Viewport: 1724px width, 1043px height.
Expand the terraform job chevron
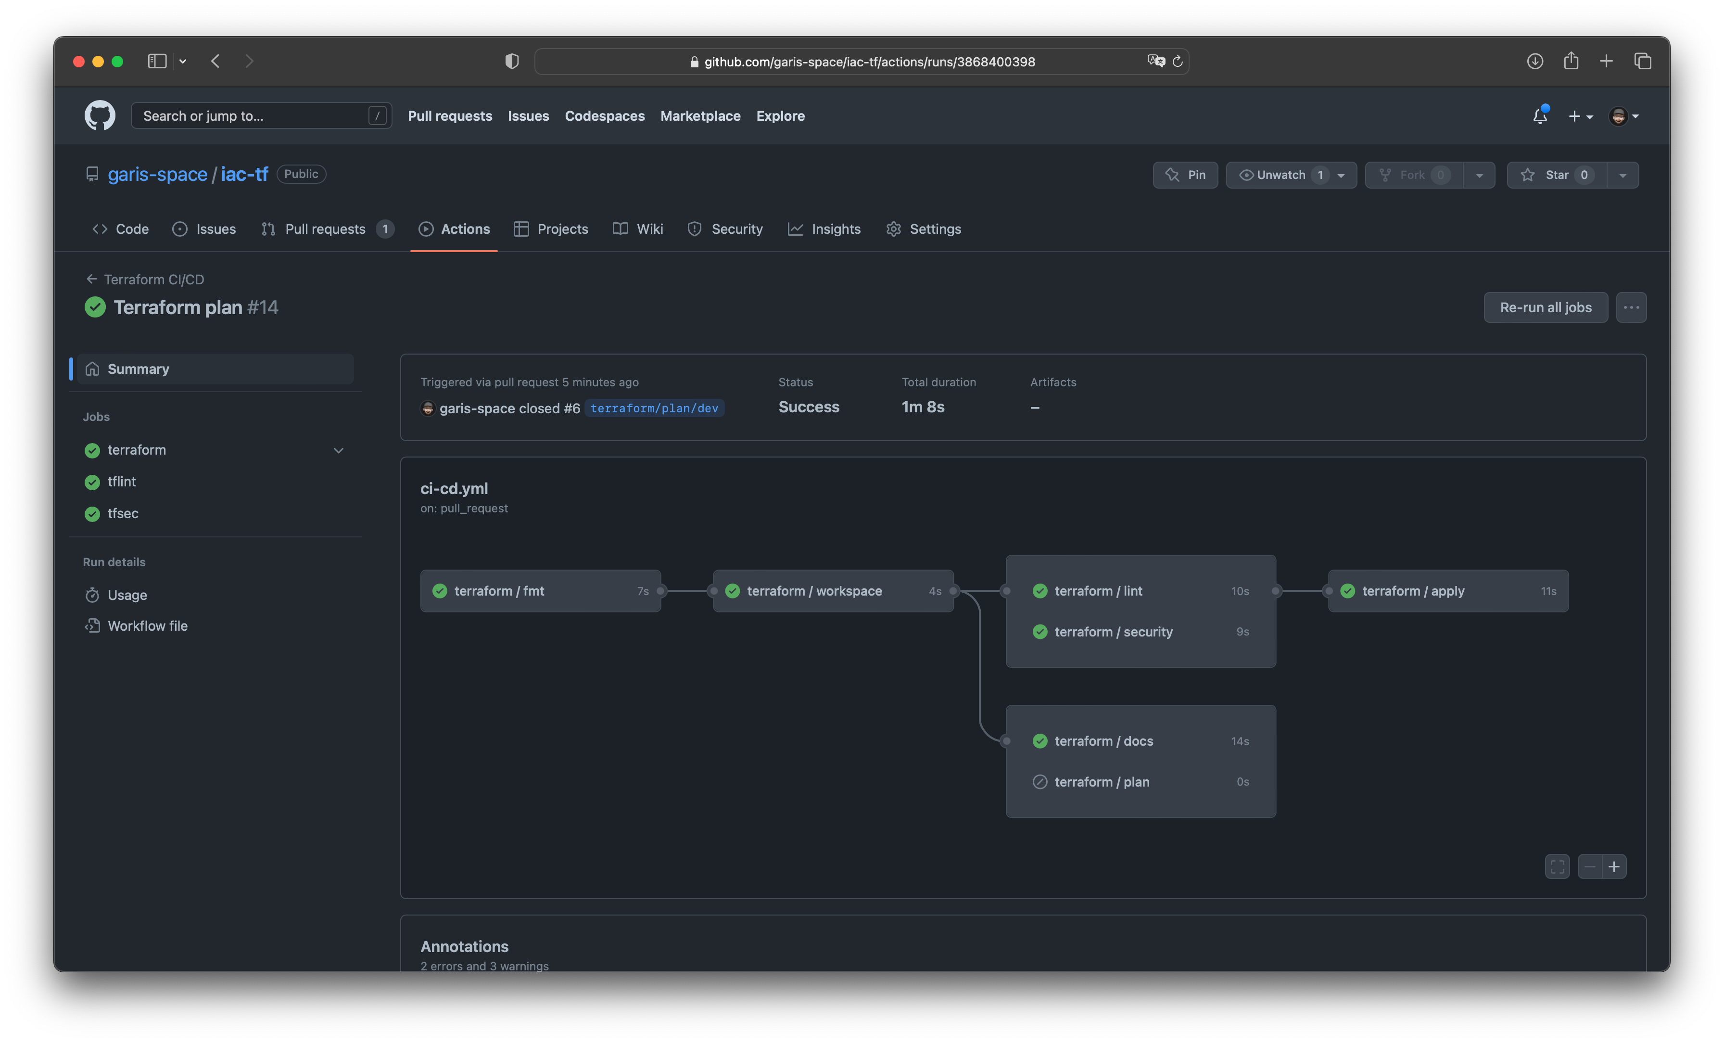point(339,450)
